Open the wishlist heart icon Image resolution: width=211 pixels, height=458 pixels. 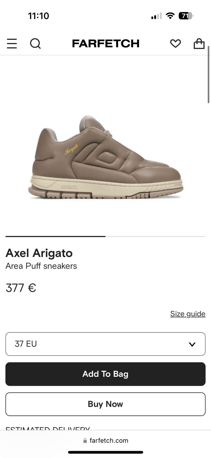click(x=175, y=44)
